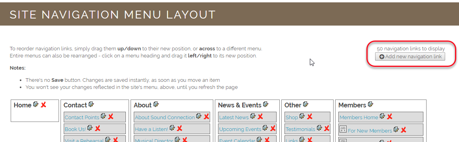This screenshot has width=459, height=142.
Task: Edit the Upcoming Events link
Action: point(265,127)
